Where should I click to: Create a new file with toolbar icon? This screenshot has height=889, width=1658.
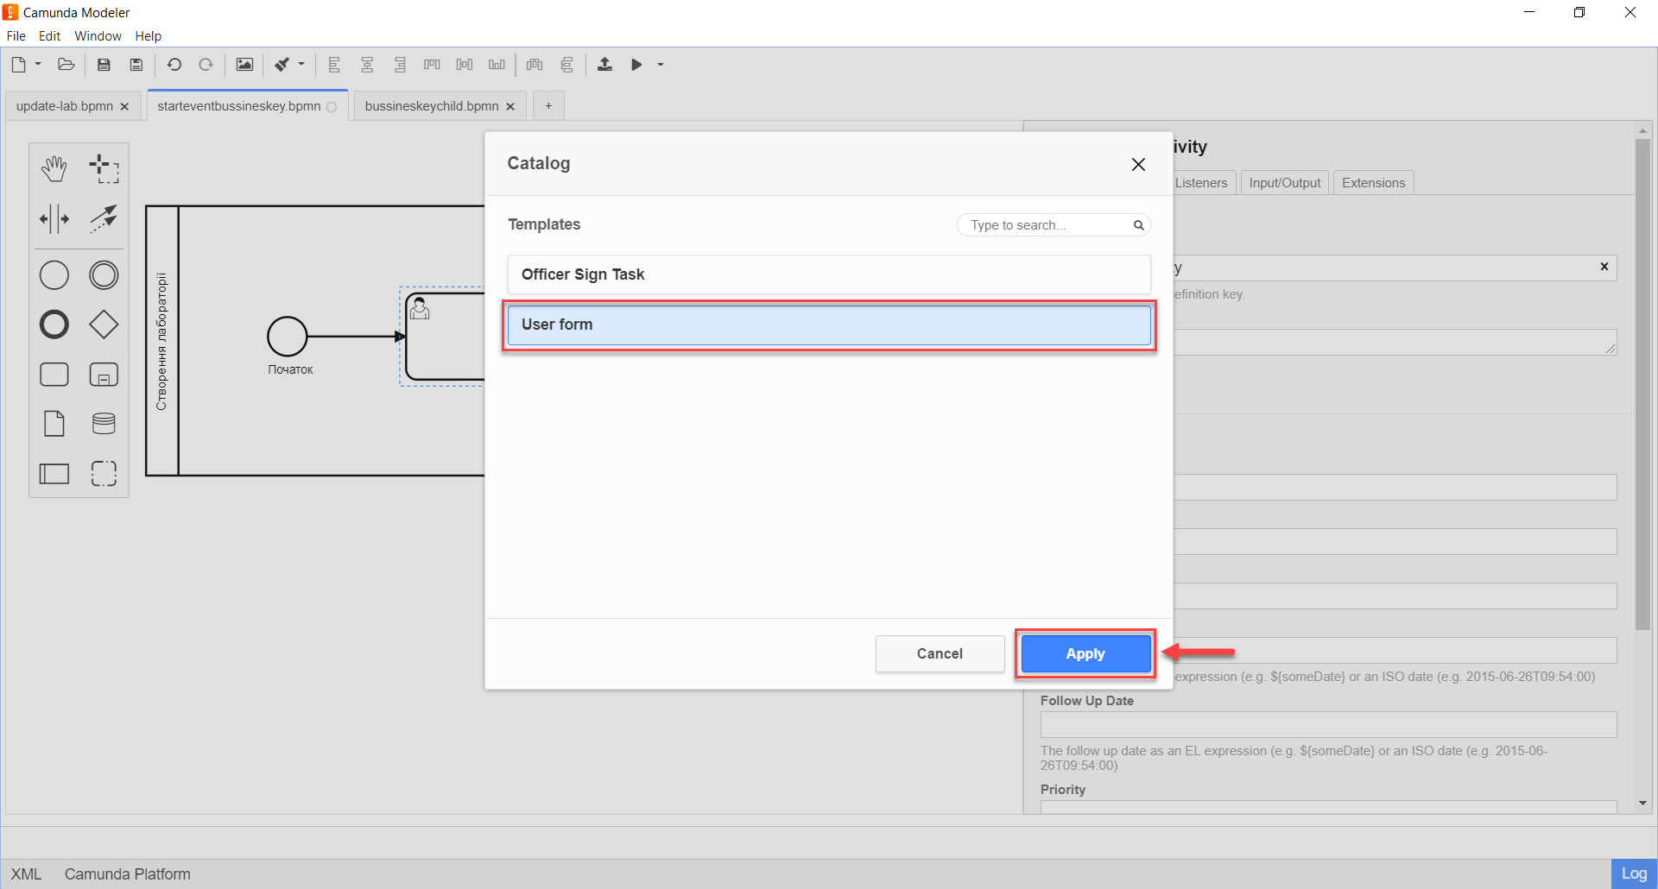[18, 65]
